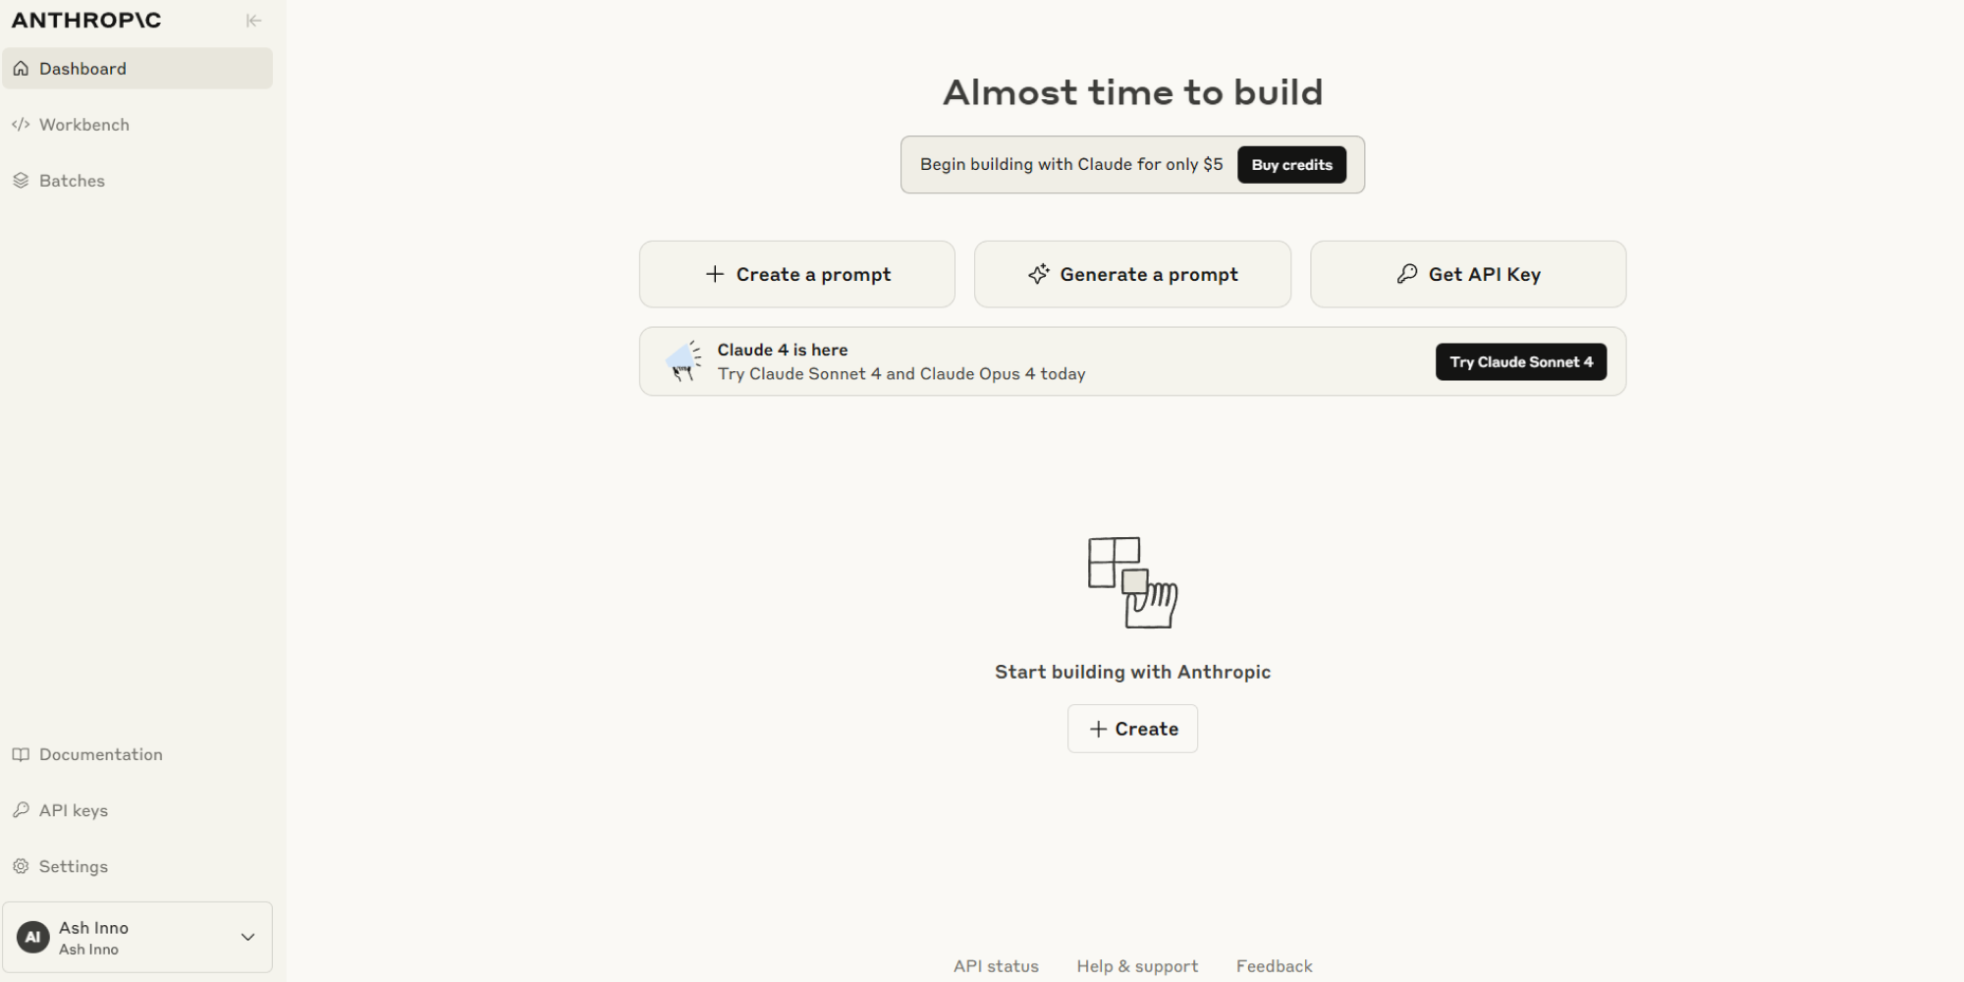
Task: Click the megaphone announcement icon
Action: click(683, 361)
